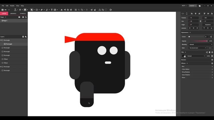Expand the Rectangle group below Ellipse layers
This screenshot has height=120, width=214.
[1, 67]
